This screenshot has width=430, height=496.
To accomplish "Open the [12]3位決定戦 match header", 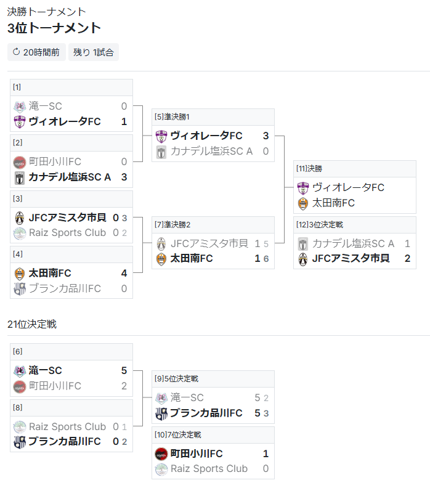I will [x=355, y=225].
